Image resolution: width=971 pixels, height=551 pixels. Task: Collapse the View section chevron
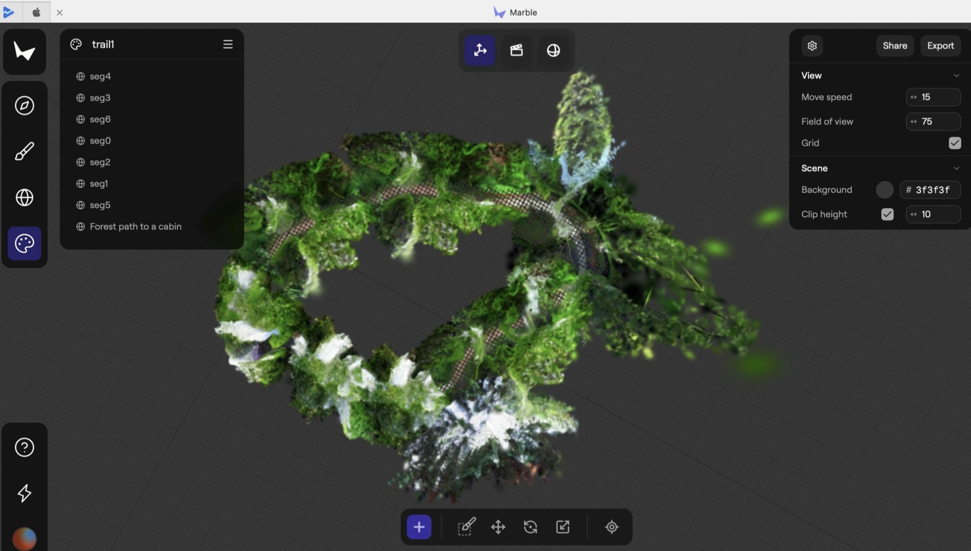pos(956,76)
